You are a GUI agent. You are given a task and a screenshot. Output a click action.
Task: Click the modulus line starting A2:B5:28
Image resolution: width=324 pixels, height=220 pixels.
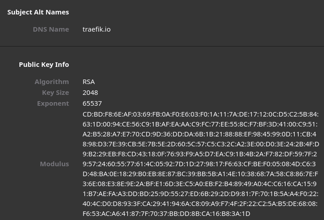coord(199,134)
